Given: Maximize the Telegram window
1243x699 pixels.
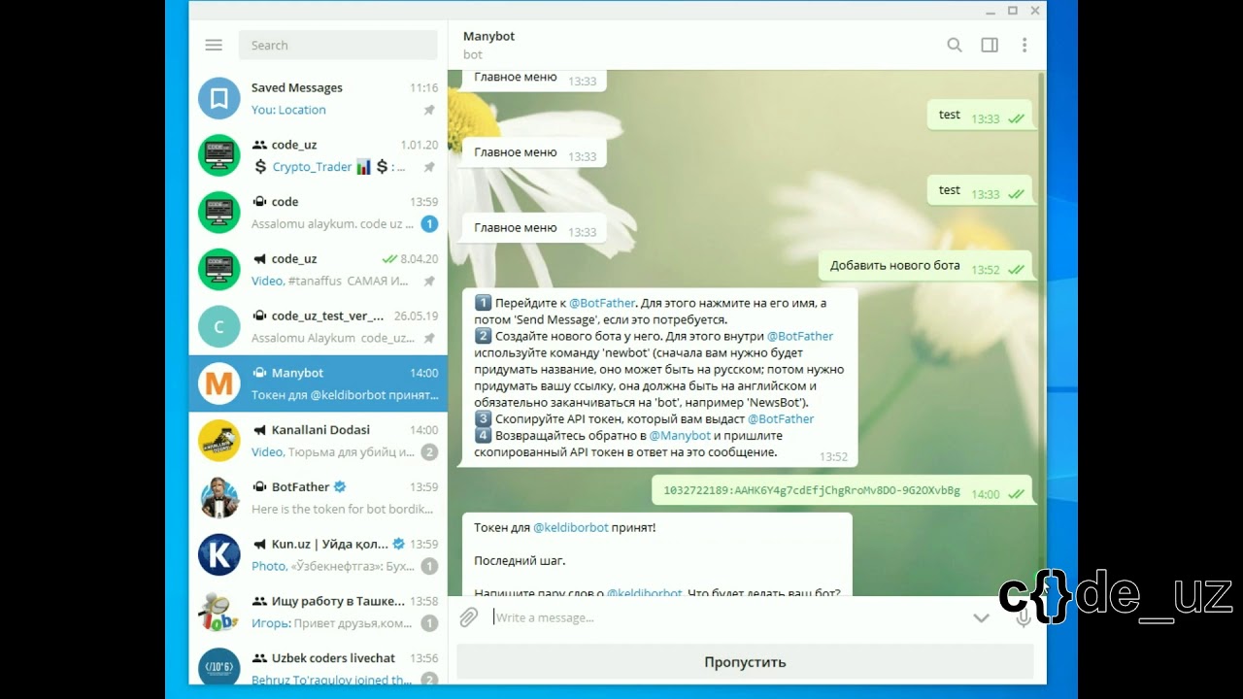Looking at the screenshot, I should [1012, 11].
